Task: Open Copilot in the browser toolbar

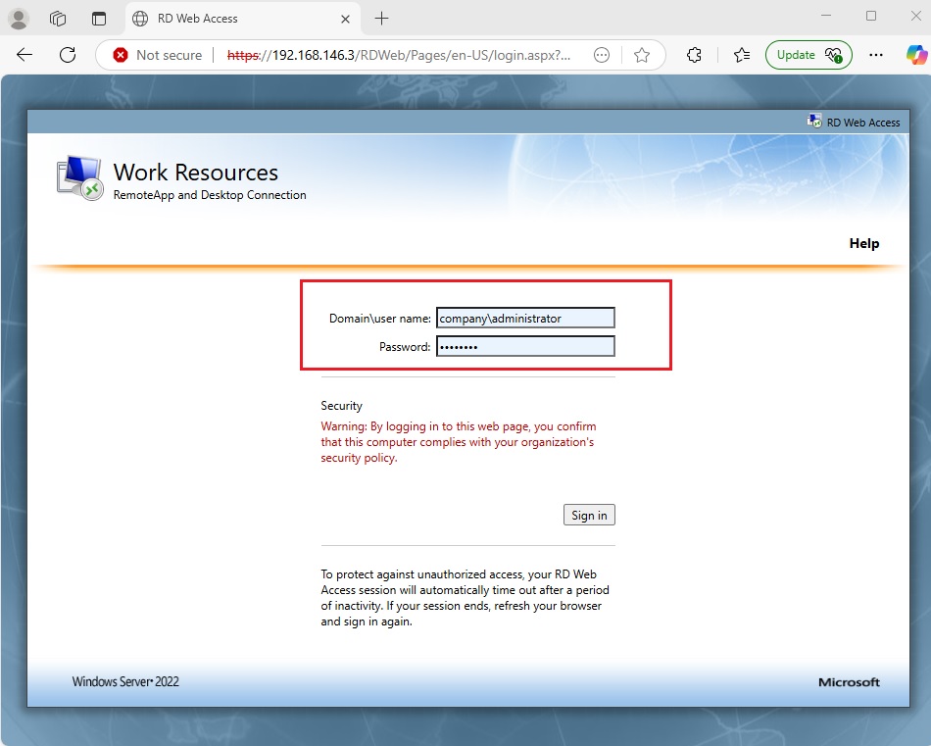Action: click(916, 55)
